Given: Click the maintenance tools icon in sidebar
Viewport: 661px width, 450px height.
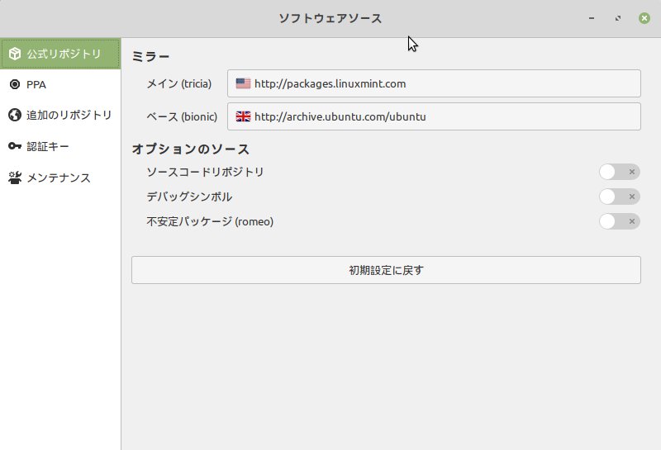Looking at the screenshot, I should point(15,178).
